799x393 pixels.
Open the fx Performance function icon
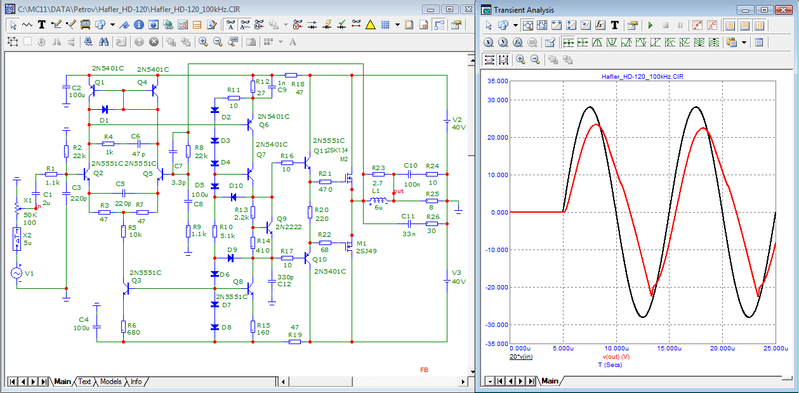[x=600, y=25]
